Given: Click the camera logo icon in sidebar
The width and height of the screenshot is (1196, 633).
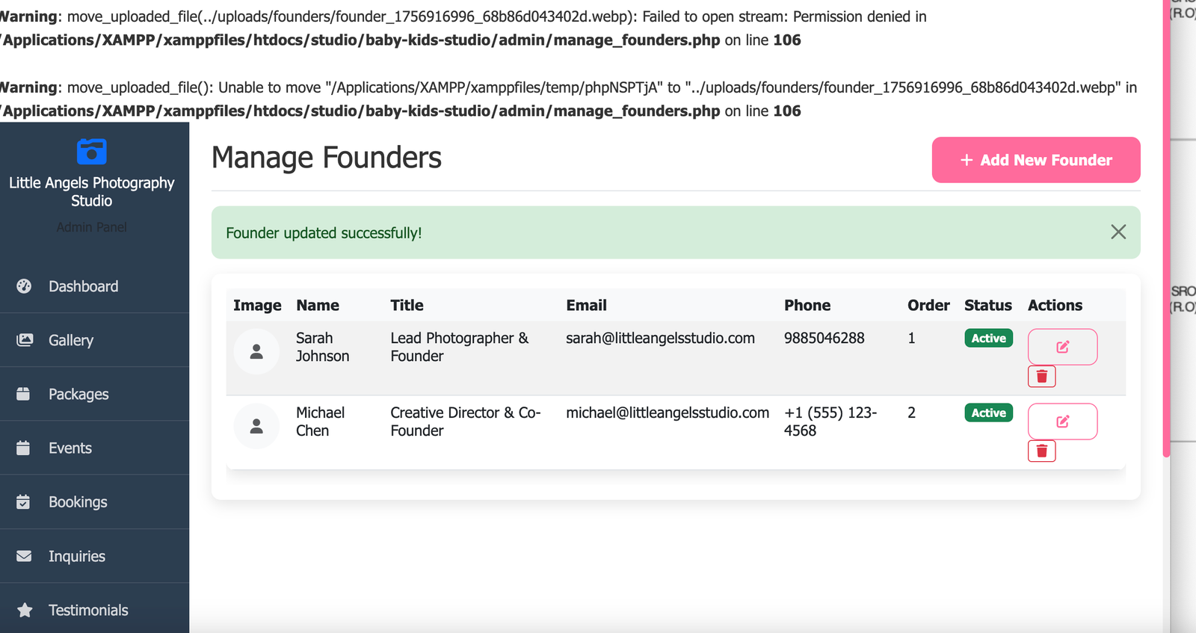Looking at the screenshot, I should [x=91, y=152].
